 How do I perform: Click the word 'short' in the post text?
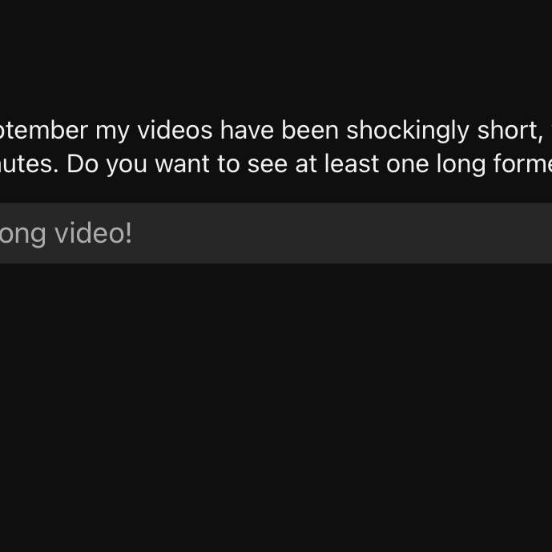click(506, 130)
